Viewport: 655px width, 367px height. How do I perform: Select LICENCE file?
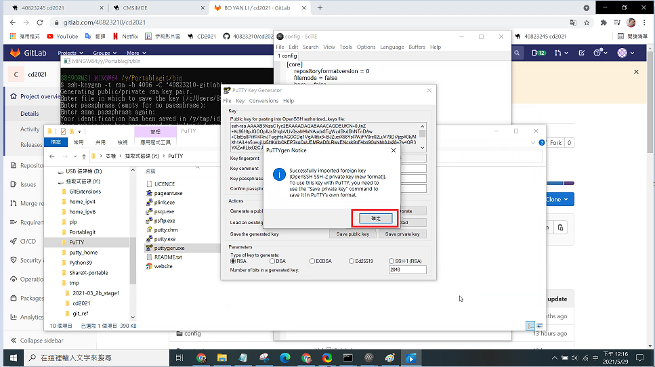coord(165,184)
